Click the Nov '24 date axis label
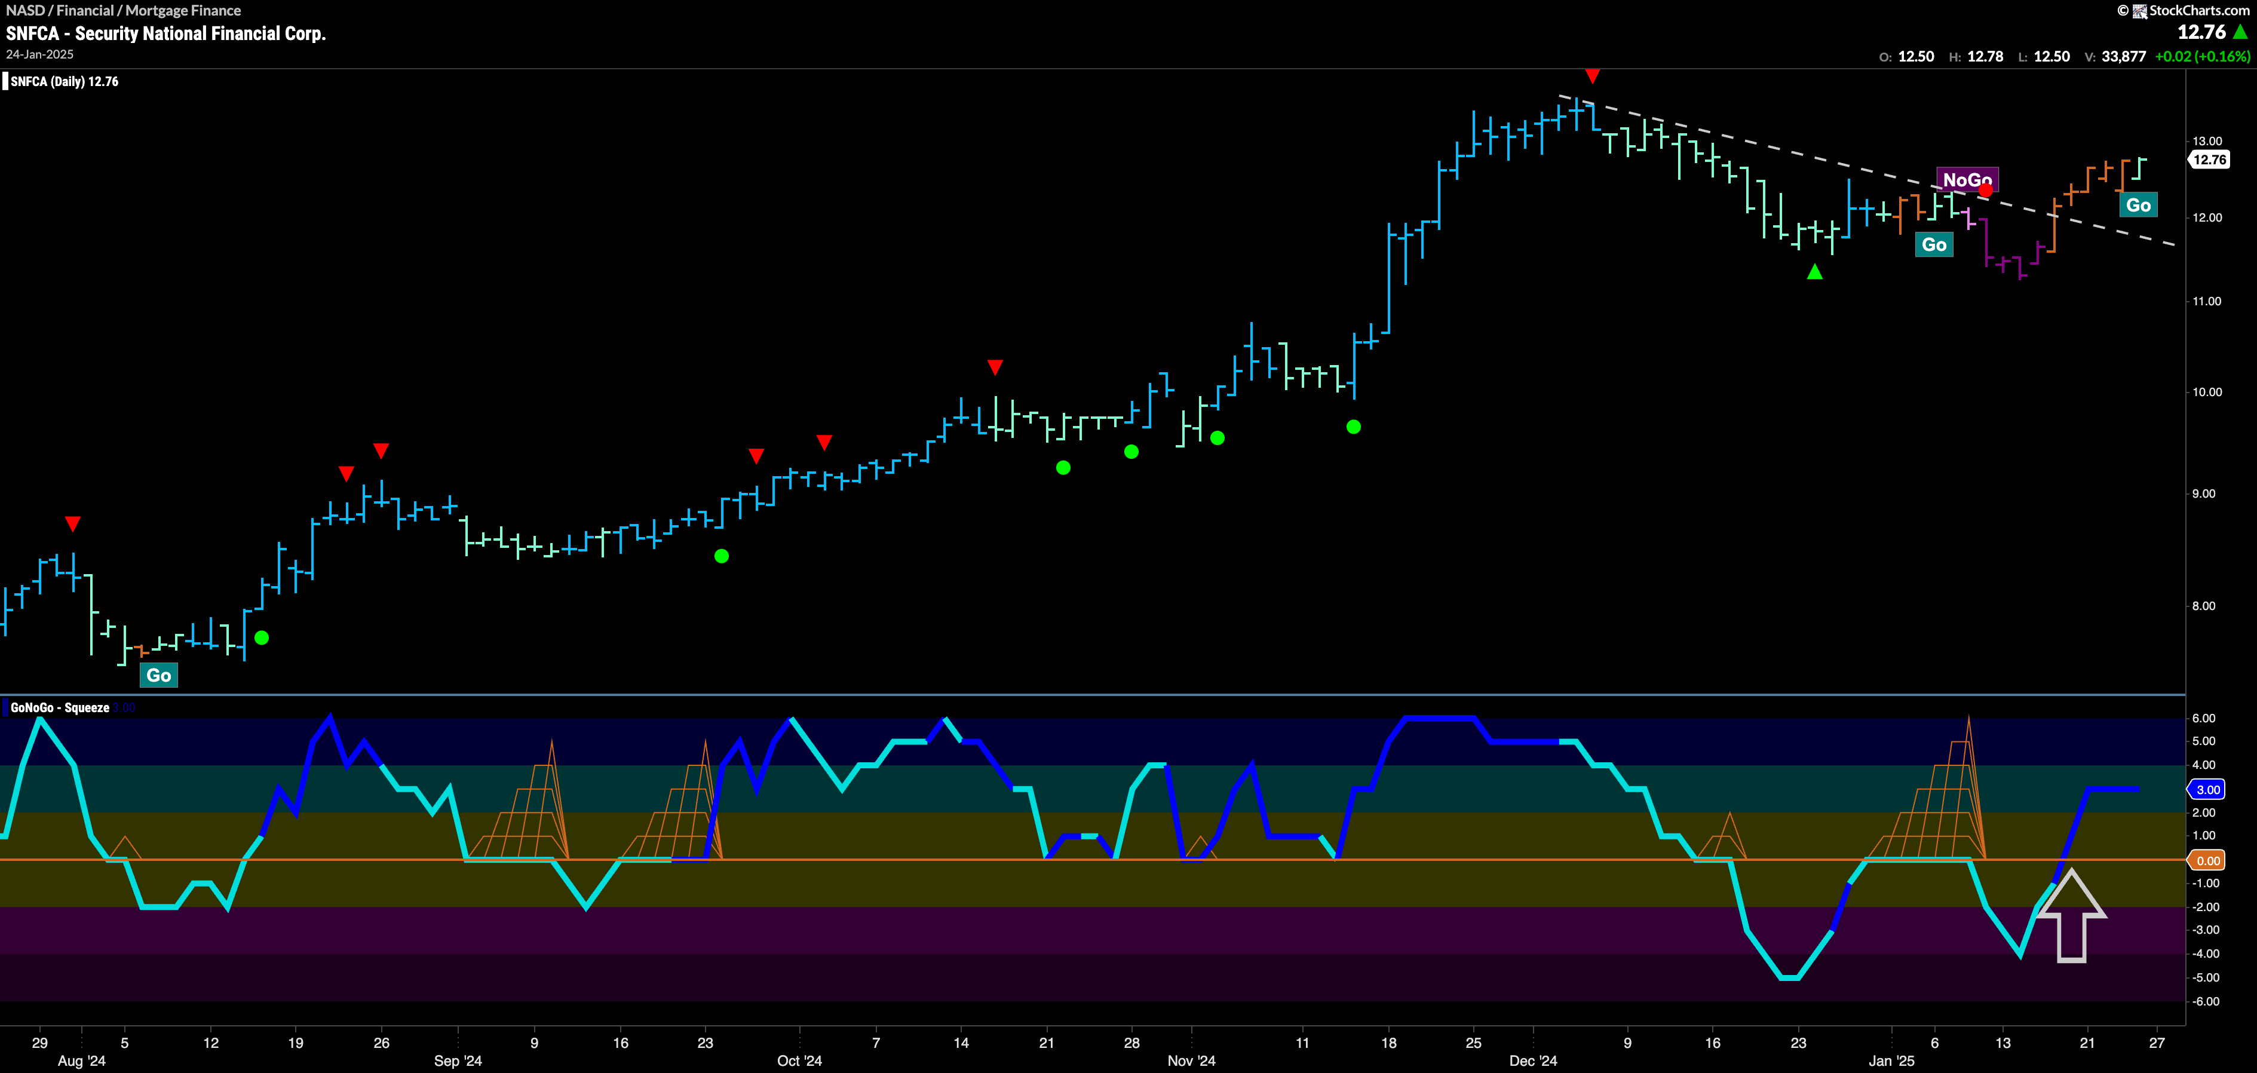Viewport: 2257px width, 1073px height. click(1192, 1060)
